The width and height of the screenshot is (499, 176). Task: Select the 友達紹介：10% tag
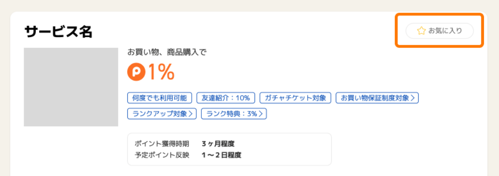tap(226, 98)
